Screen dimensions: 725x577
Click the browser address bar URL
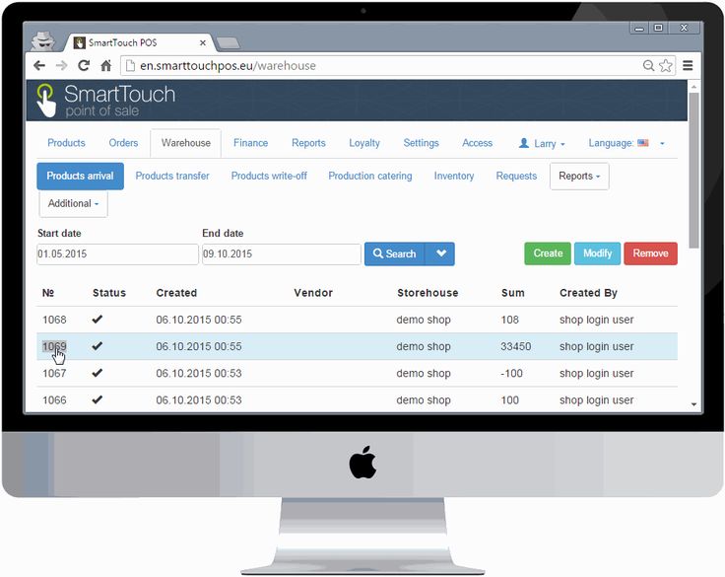(x=228, y=66)
